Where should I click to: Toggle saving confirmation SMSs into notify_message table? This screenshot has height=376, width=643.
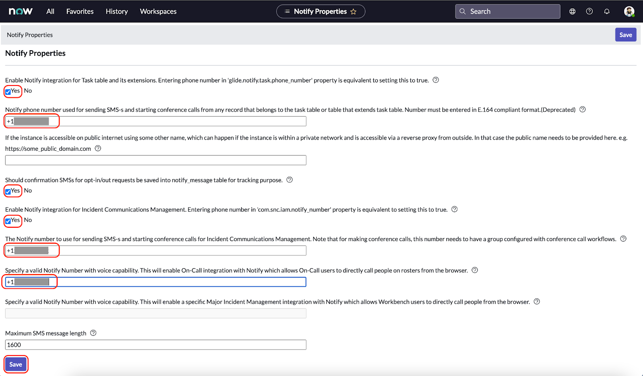pos(8,191)
